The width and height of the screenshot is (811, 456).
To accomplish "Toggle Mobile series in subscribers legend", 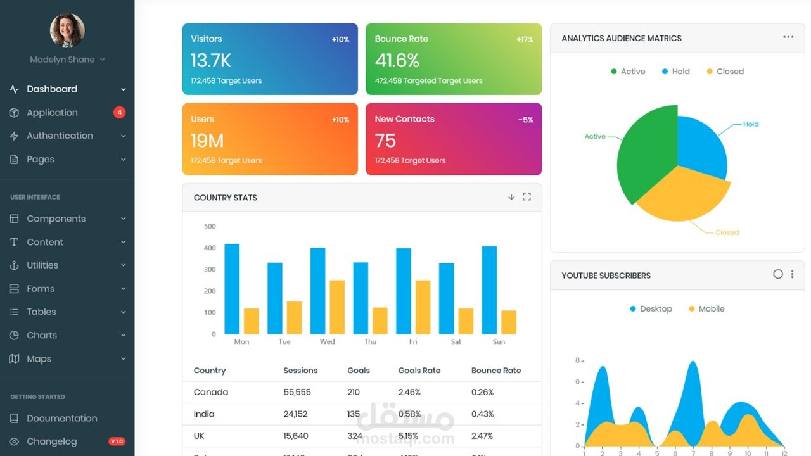I will point(706,309).
